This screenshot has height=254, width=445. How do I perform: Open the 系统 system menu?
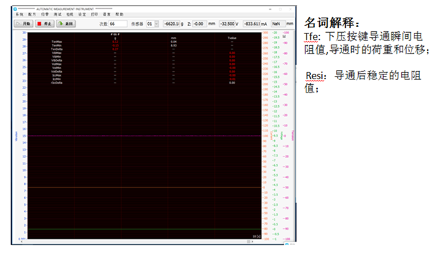(19, 15)
